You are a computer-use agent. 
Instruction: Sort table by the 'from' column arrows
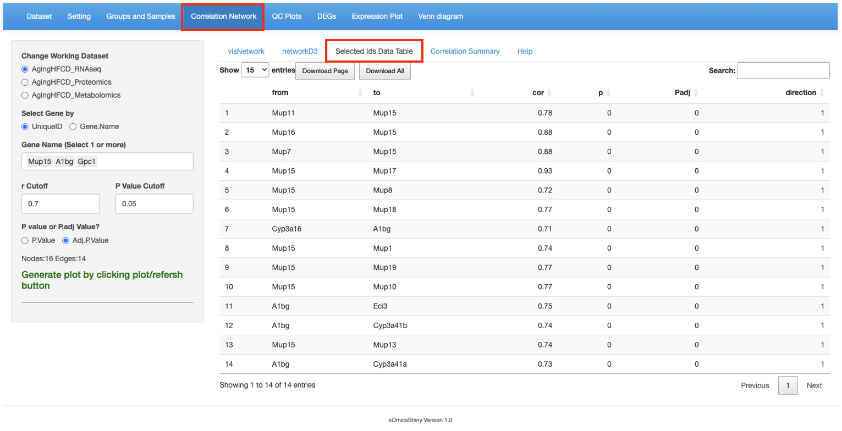360,93
